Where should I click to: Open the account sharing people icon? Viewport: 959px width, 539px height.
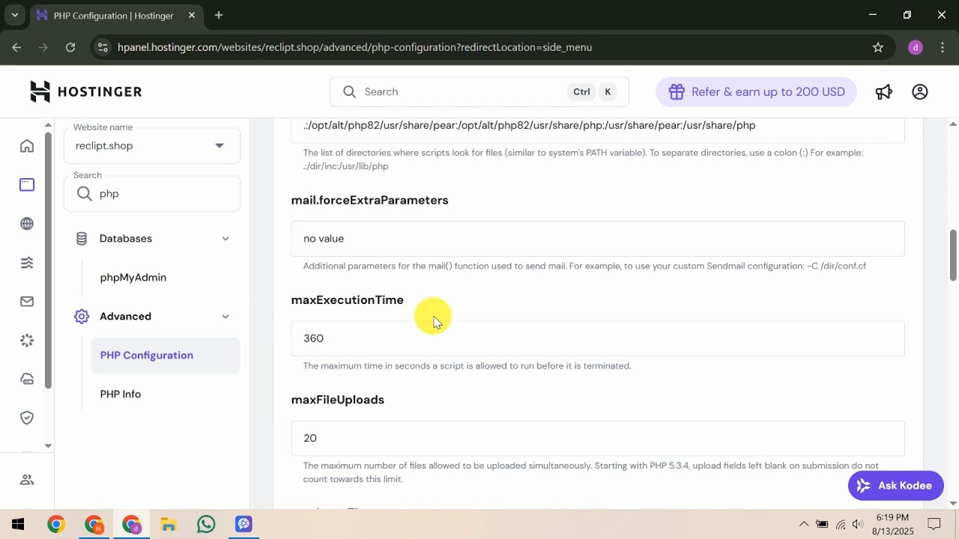(x=27, y=480)
